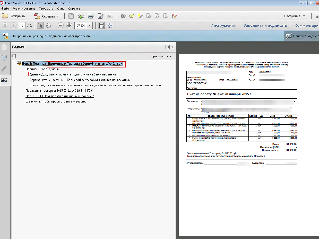Click the Save floppy disk icon

coord(71,16)
